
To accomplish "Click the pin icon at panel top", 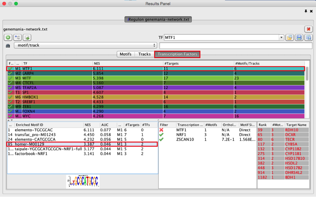I will [306, 11].
